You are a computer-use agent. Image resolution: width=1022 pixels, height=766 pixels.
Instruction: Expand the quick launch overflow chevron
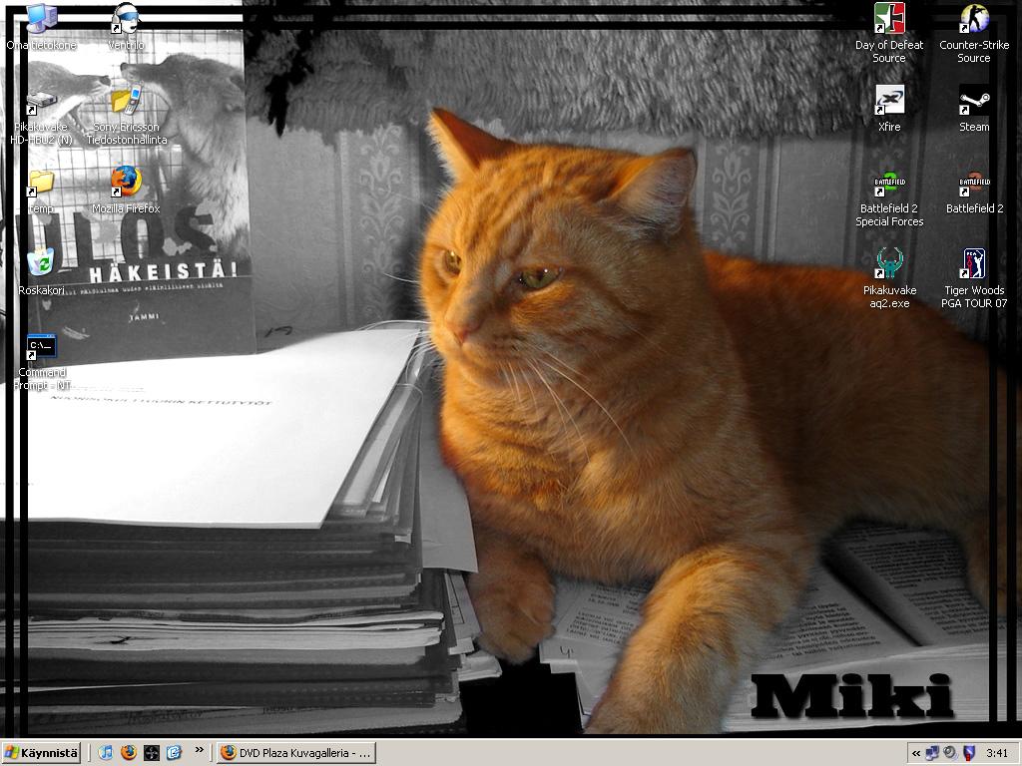[x=199, y=750]
